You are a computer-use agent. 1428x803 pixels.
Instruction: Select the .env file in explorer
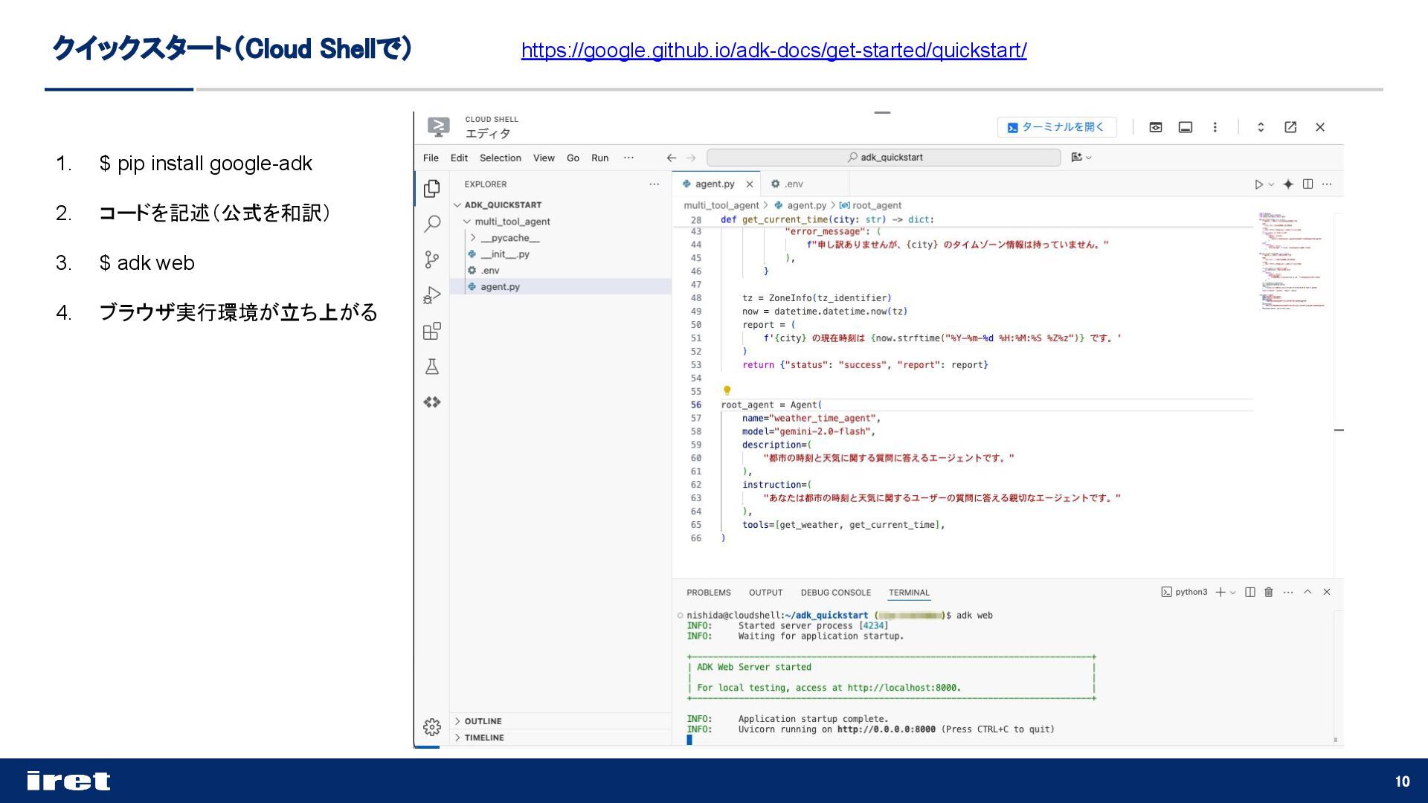pos(561,271)
